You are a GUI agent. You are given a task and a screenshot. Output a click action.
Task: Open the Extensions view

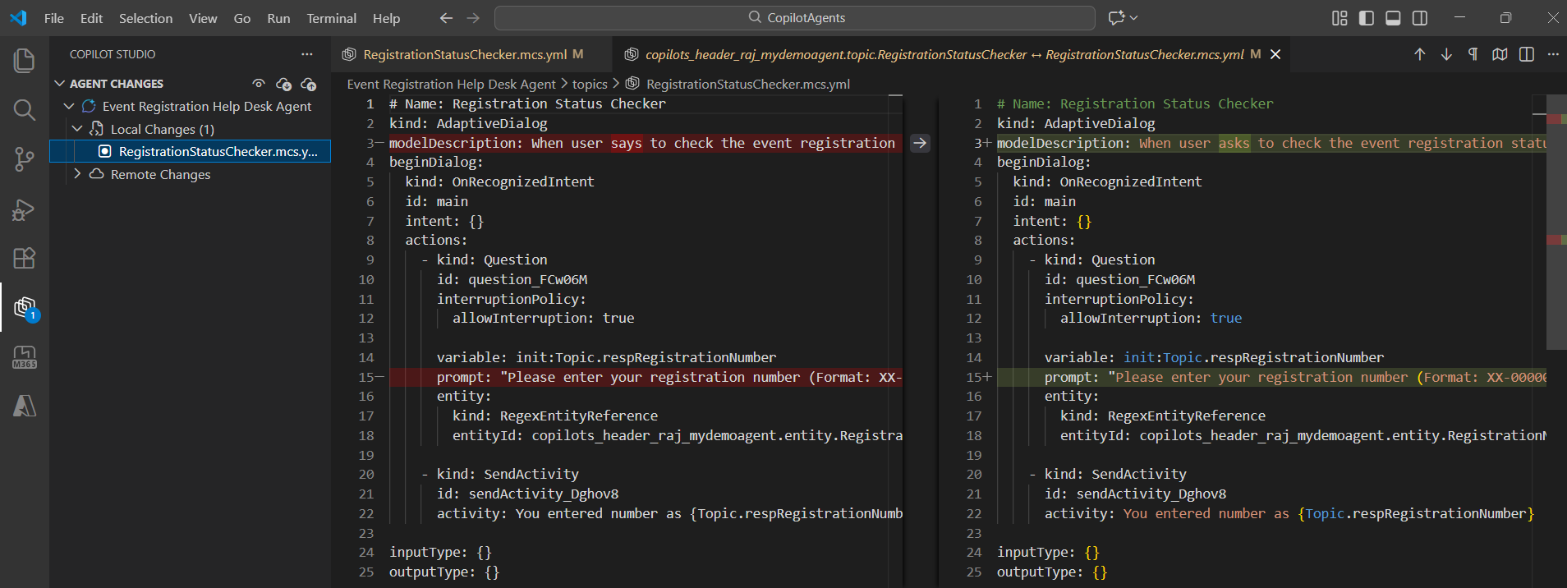25,258
